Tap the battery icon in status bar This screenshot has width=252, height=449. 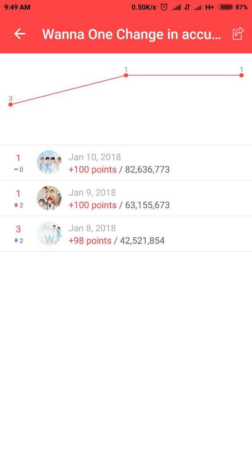pos(225,7)
